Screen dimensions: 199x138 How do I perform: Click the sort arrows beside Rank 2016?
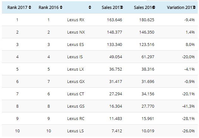tap(61, 7)
